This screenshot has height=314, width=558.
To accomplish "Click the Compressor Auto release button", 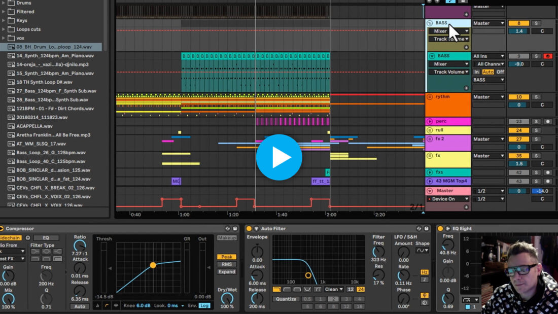I will [x=80, y=306].
